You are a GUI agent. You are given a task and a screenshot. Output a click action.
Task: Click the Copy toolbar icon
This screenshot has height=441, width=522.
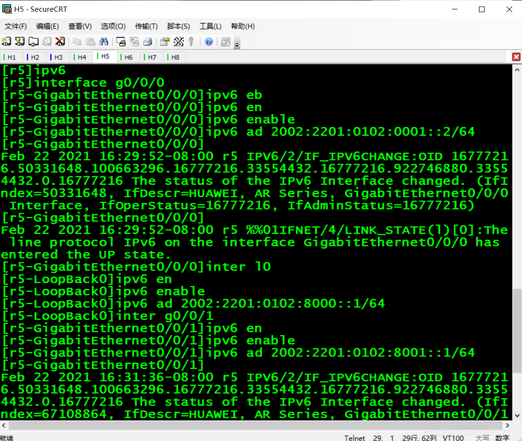point(77,42)
